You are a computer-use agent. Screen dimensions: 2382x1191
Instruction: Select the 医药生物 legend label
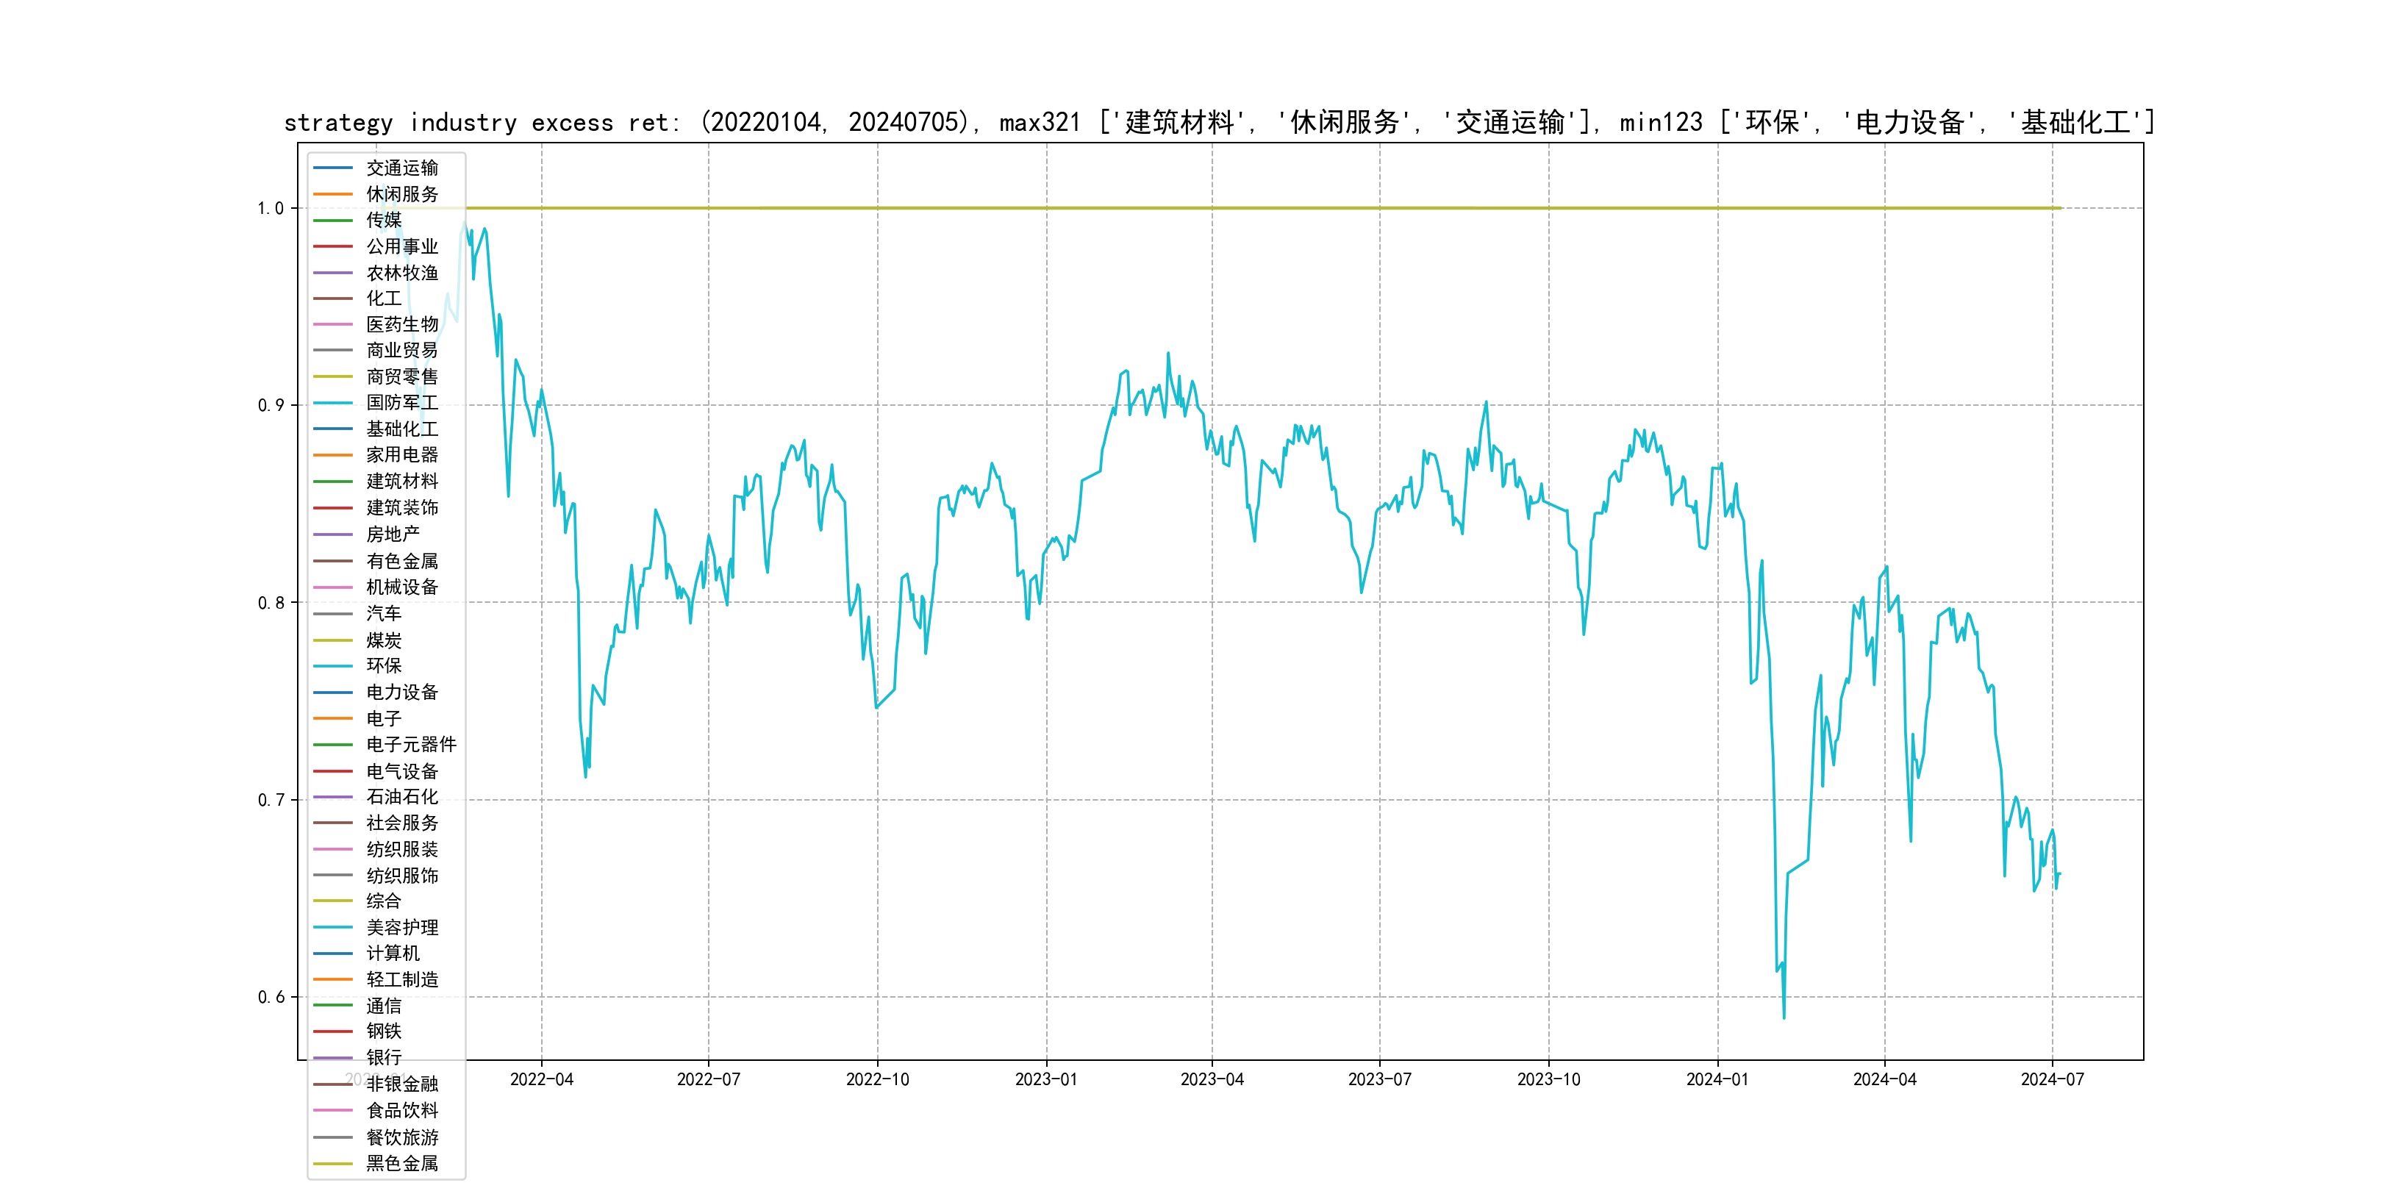point(402,324)
